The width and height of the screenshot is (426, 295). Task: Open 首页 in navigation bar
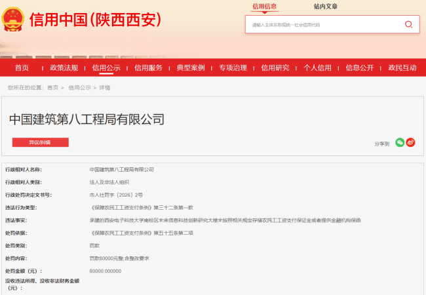(22, 68)
